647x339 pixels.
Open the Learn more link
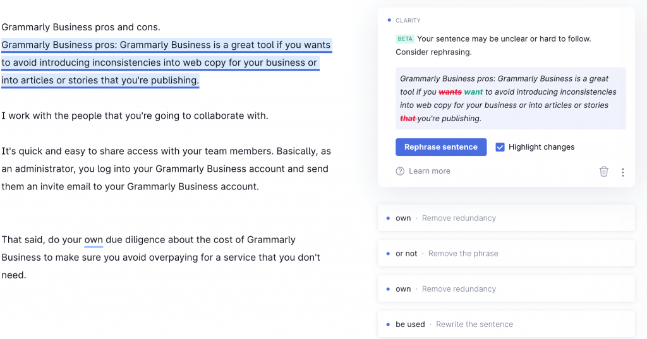click(429, 171)
